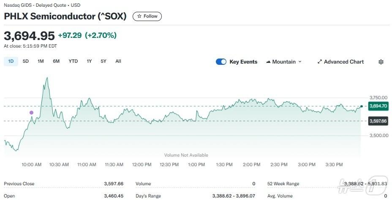Click the 3,597.66 previous close chart label
The height and width of the screenshot is (200, 392).
(378, 121)
